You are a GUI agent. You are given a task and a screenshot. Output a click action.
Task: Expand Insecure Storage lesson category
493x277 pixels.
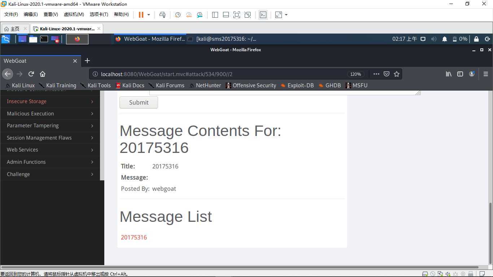click(x=50, y=101)
